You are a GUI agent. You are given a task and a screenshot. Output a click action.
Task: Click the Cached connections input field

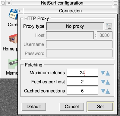[x=82, y=91]
